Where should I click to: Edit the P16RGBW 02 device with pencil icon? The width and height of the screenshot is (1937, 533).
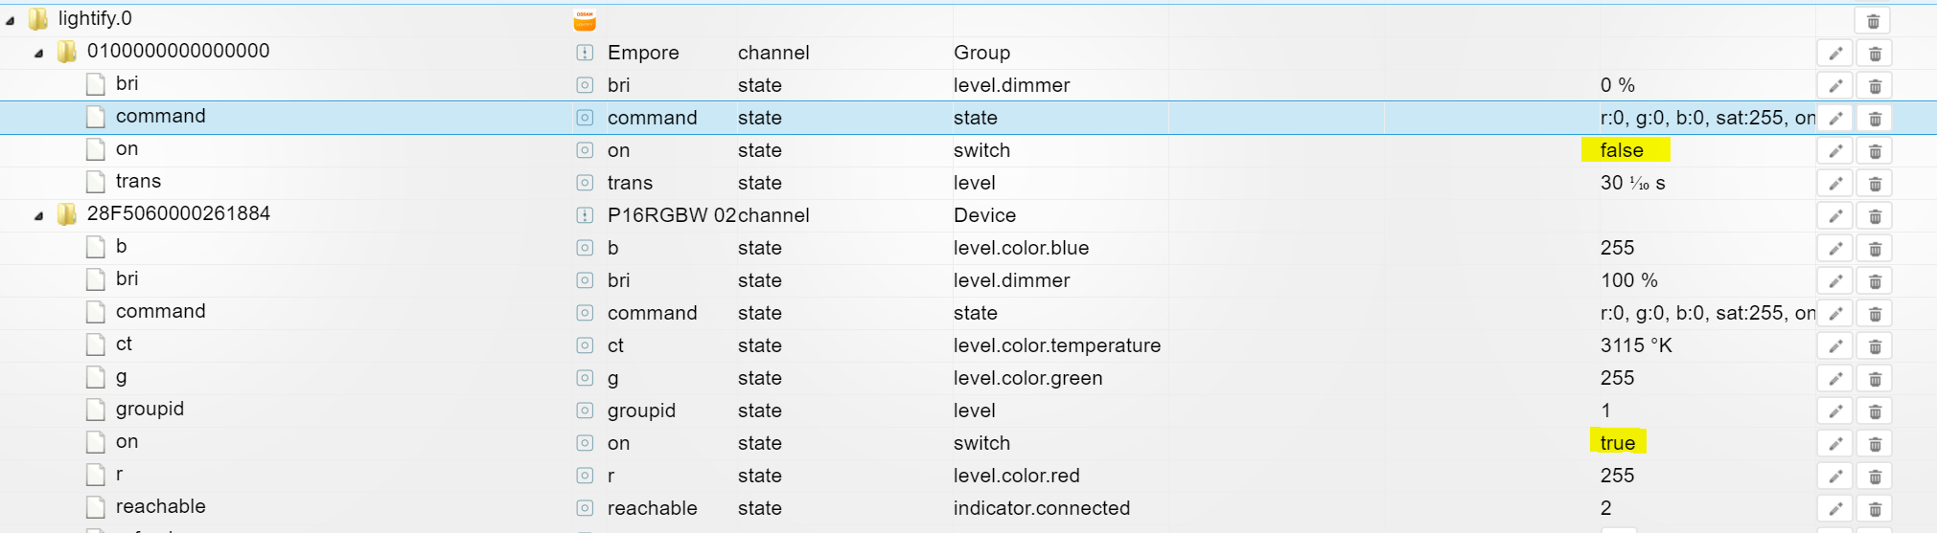[1834, 216]
